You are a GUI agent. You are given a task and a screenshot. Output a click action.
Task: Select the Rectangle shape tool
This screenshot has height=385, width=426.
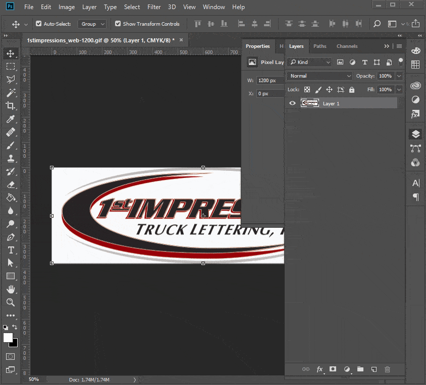click(x=11, y=276)
